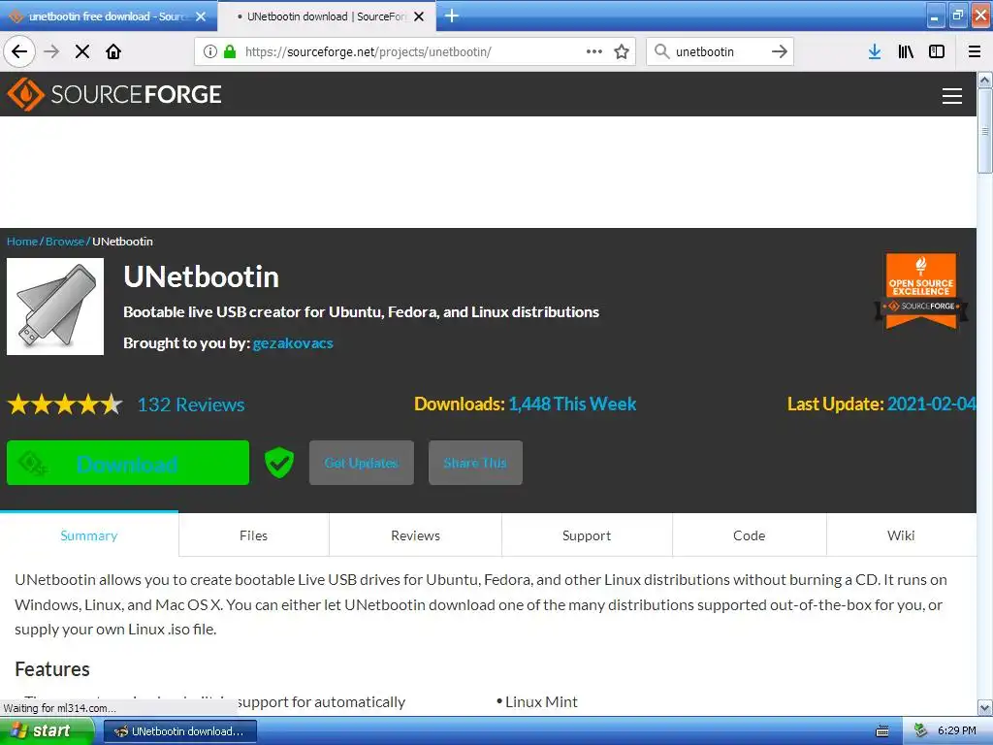The height and width of the screenshot is (745, 993).
Task: Click the UNetbootin USB drive project icon
Action: point(55,306)
